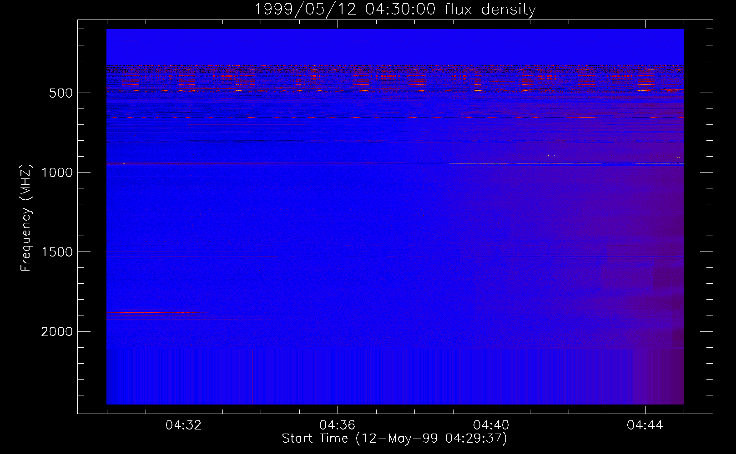Select the 2000 frequency tick label
The height and width of the screenshot is (454, 736).
click(x=57, y=332)
